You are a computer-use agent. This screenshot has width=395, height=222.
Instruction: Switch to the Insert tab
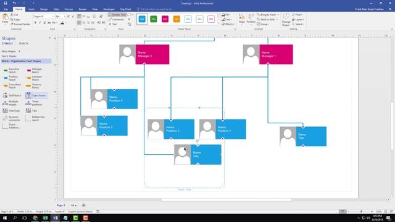pos(31,9)
